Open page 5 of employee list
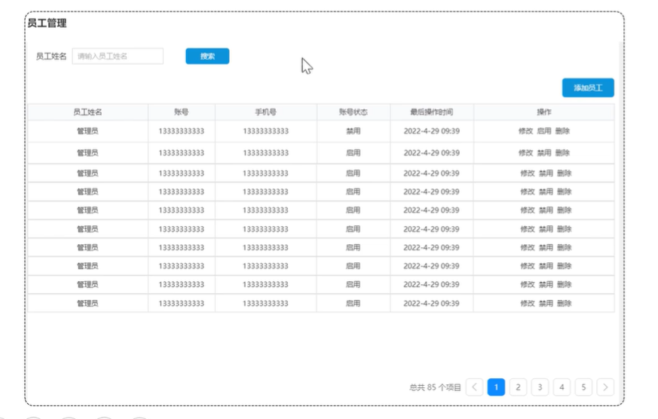 pyautogui.click(x=583, y=387)
